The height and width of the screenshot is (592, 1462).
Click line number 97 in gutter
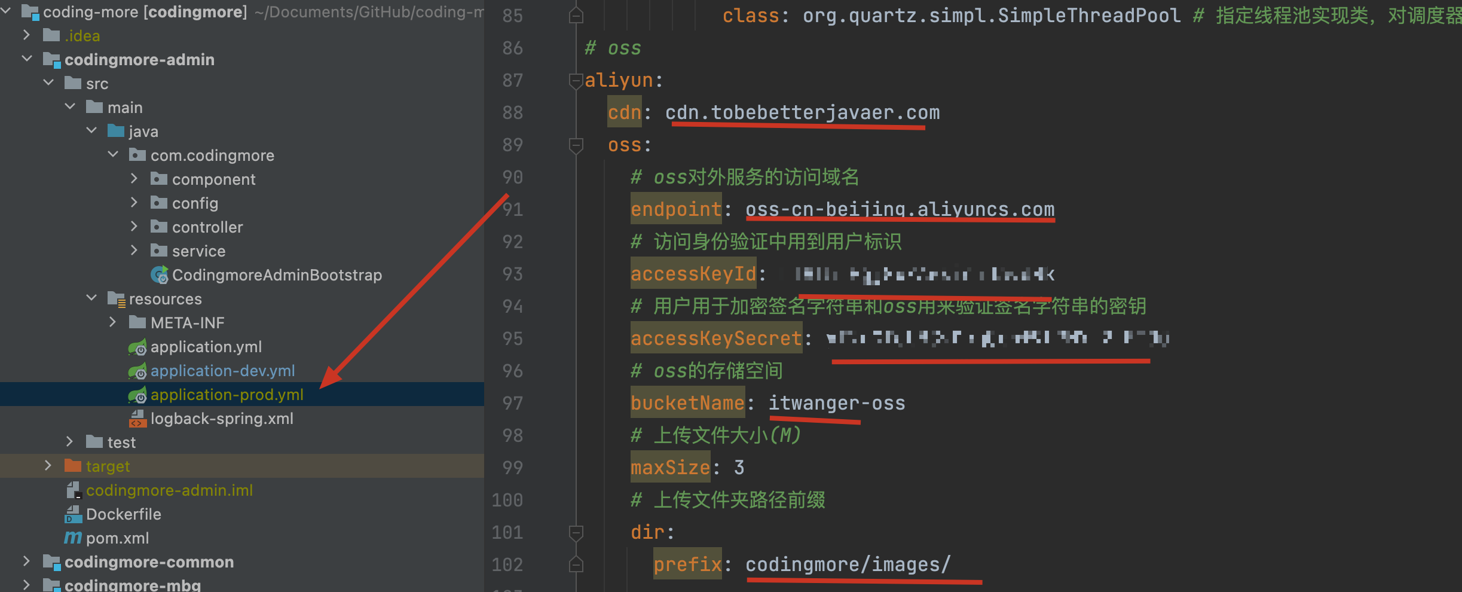[x=512, y=403]
